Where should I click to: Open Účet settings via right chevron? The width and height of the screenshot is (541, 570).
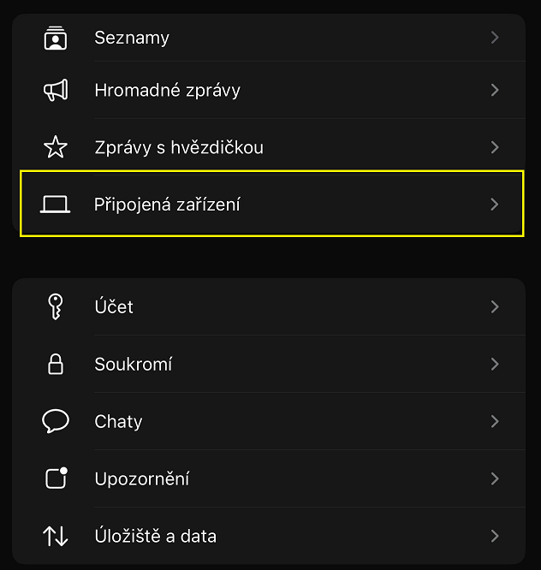pos(495,306)
